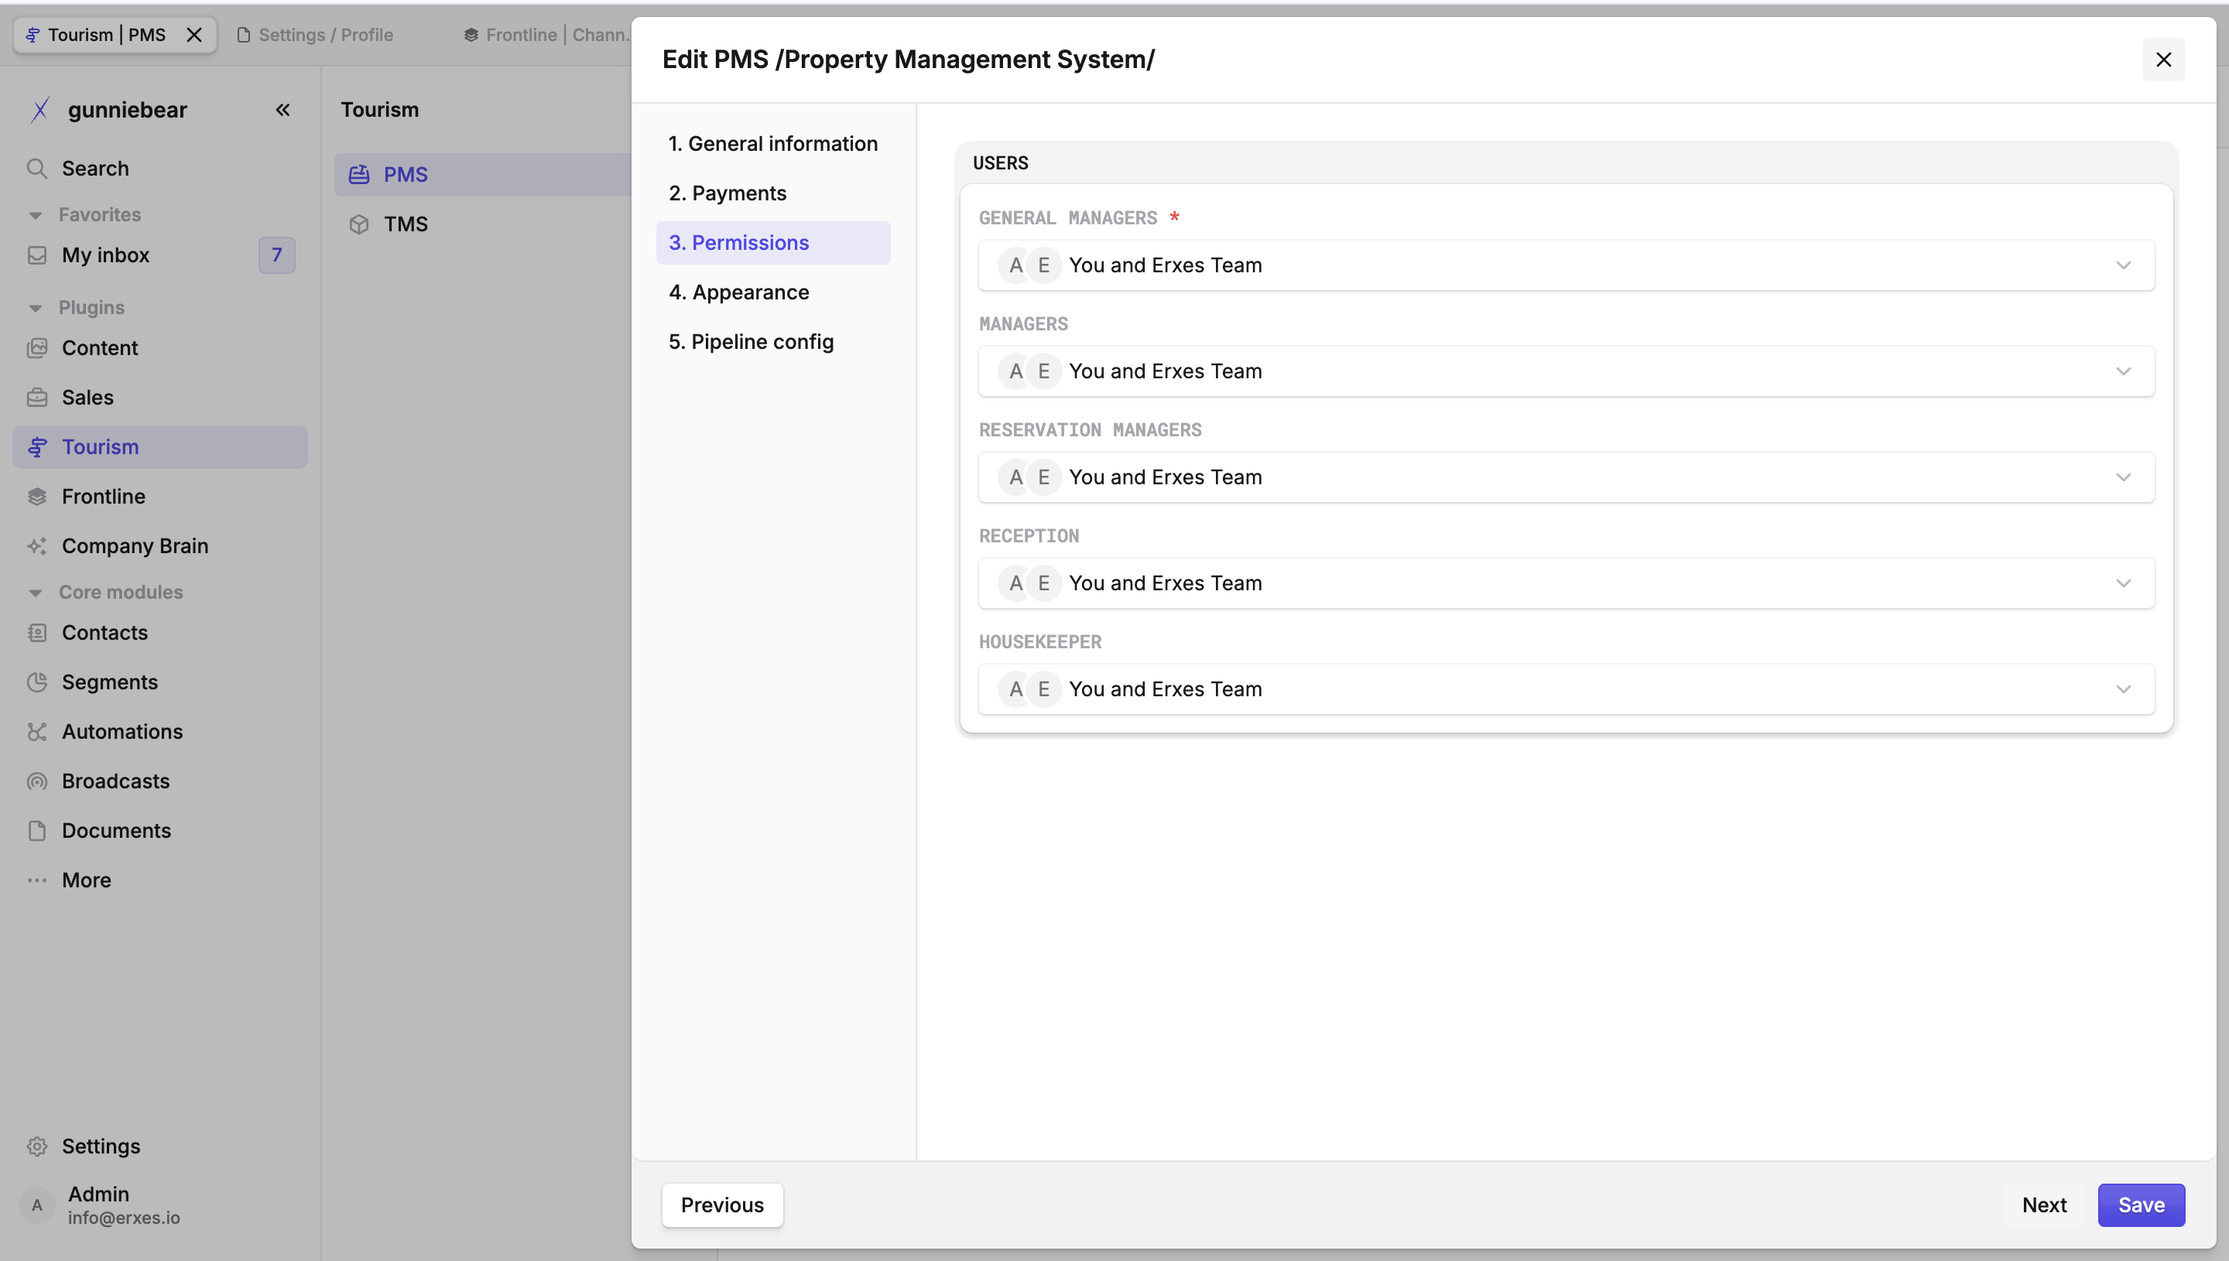Click the Settings gear icon in sidebar
The image size is (2229, 1261).
pyautogui.click(x=36, y=1146)
